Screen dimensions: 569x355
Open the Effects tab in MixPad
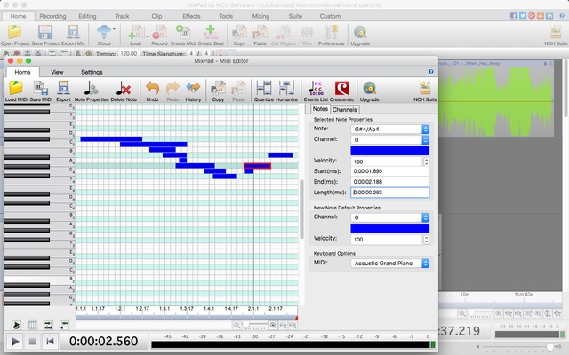pos(191,16)
